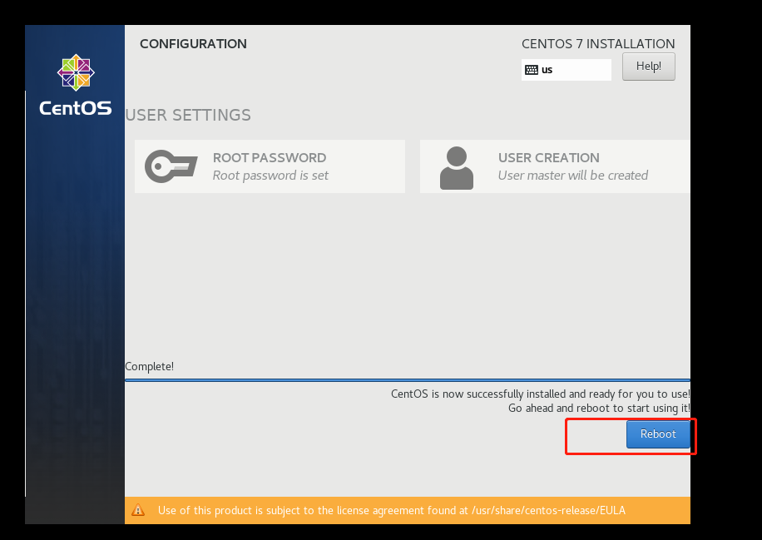The width and height of the screenshot is (762, 540).
Task: Click the keyboard icon beside us
Action: click(532, 70)
